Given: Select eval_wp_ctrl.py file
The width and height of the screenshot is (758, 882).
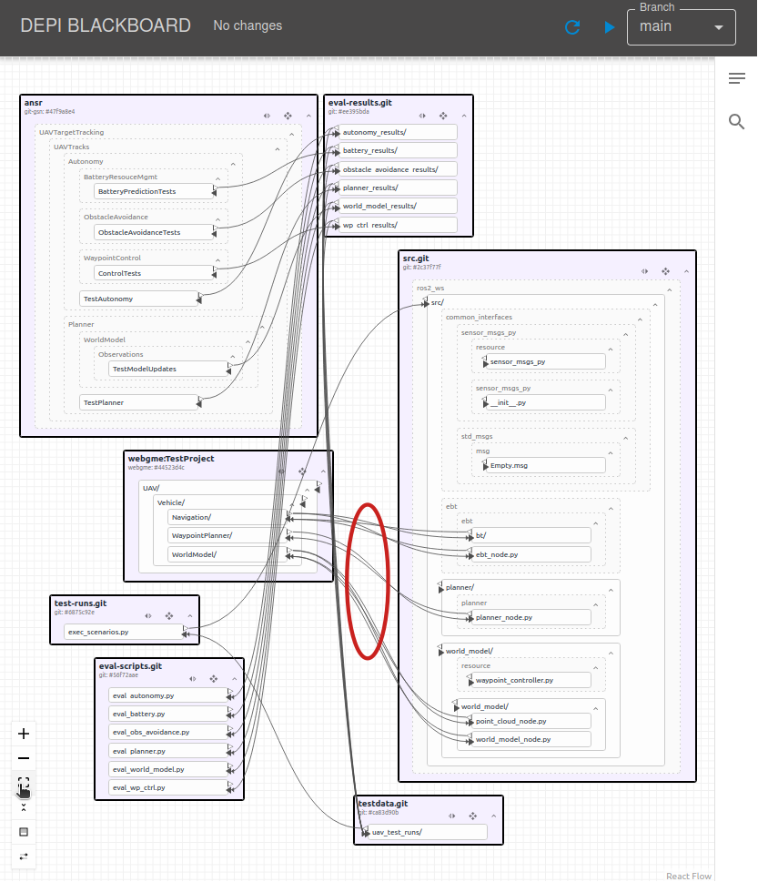Looking at the screenshot, I should (x=168, y=788).
